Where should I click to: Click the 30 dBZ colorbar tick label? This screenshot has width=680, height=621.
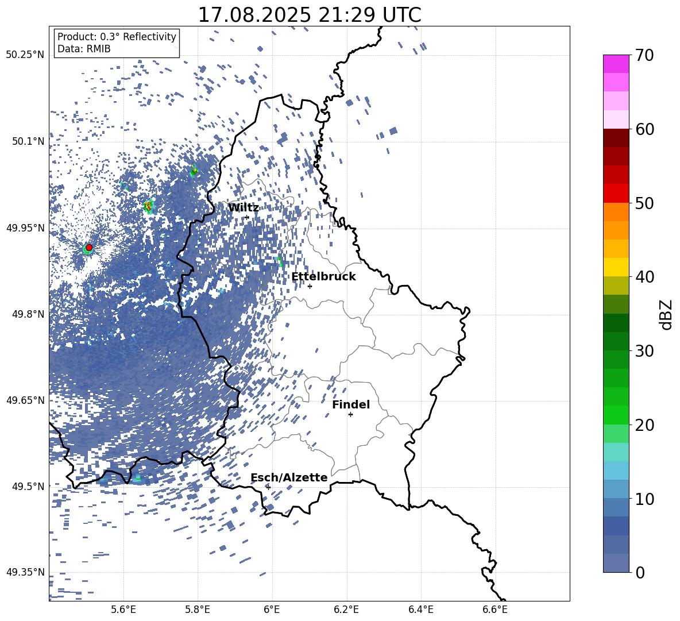coord(644,351)
